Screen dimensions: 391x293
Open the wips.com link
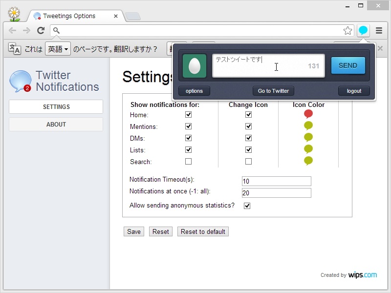pos(363,275)
